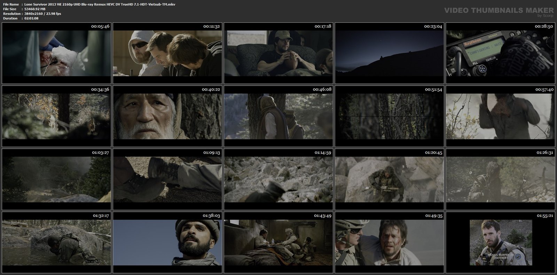Image resolution: width=557 pixels, height=275 pixels.
Task: Select the dark hillside thumbnail at 00:23:04
Action: (x=390, y=53)
